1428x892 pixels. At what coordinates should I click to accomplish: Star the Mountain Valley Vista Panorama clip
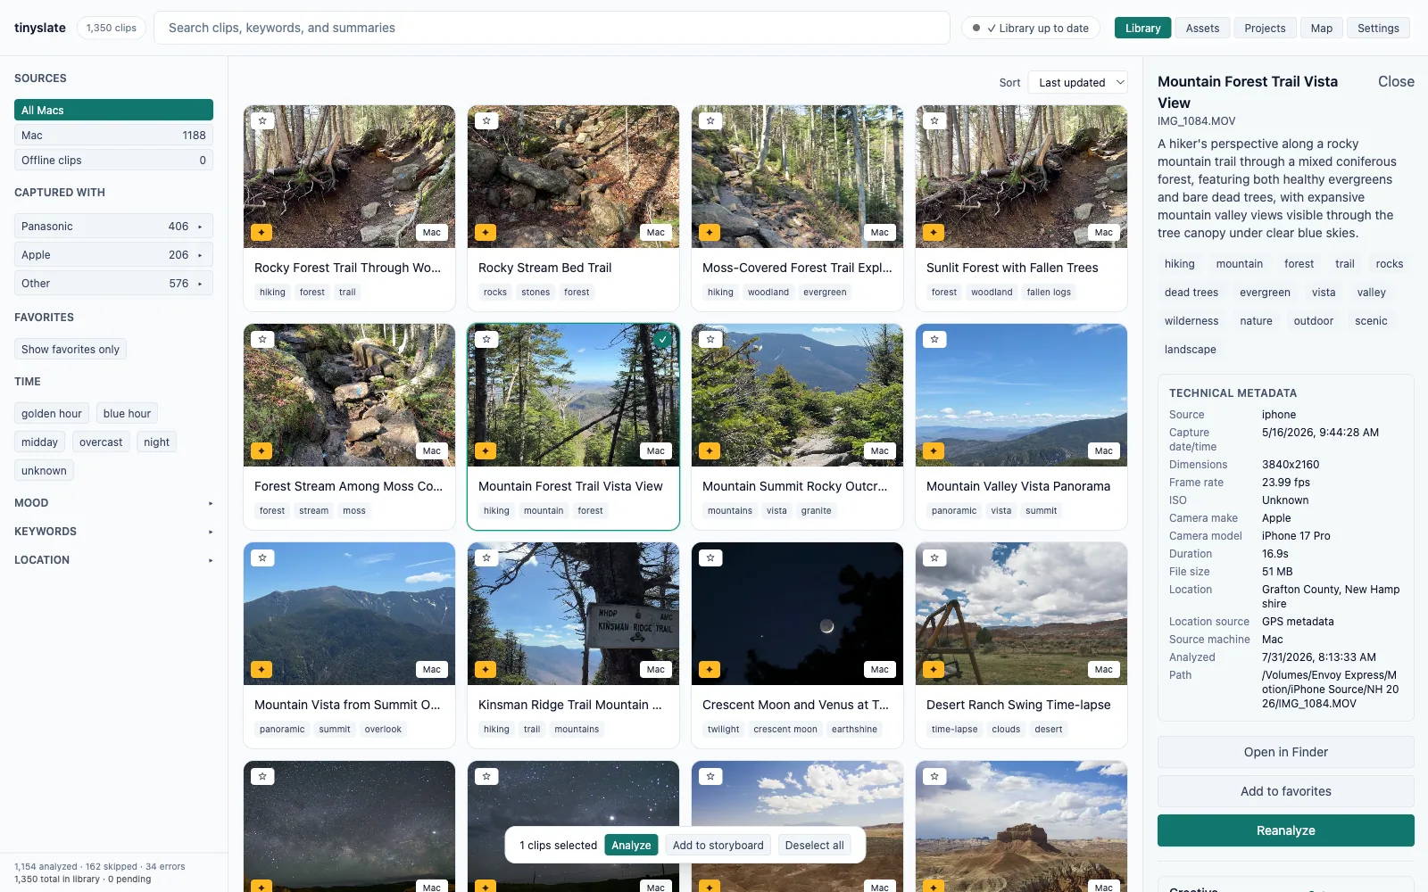[x=934, y=339]
